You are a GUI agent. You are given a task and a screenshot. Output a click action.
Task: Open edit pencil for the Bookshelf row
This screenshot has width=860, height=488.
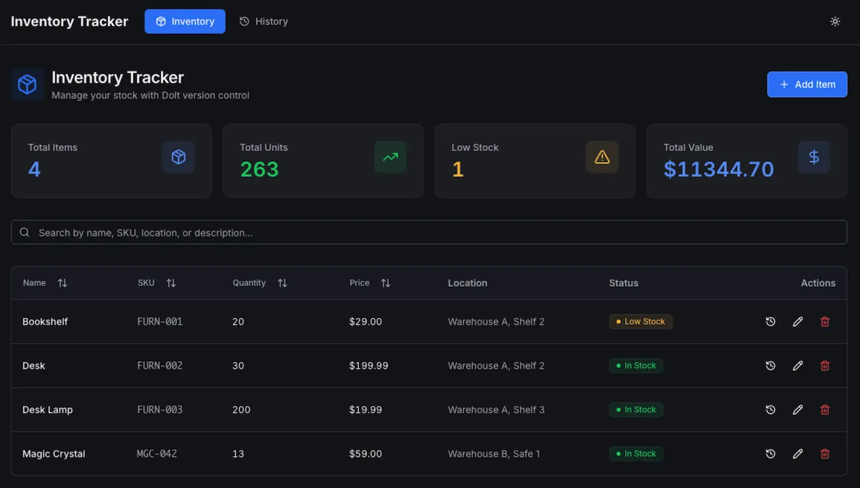(798, 321)
